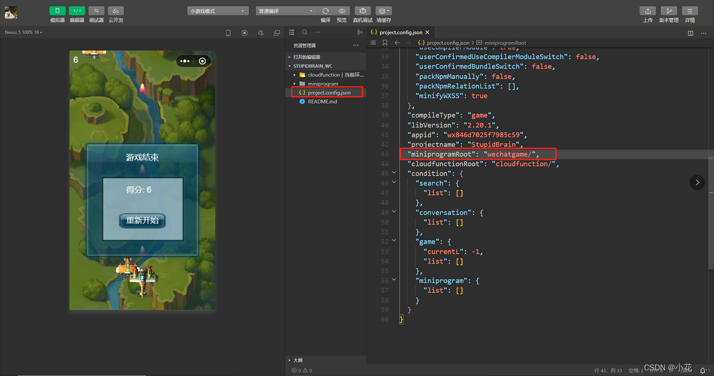Open the 清缓存 clear cache menu
Screen dimensions: 714x376
(x=383, y=11)
